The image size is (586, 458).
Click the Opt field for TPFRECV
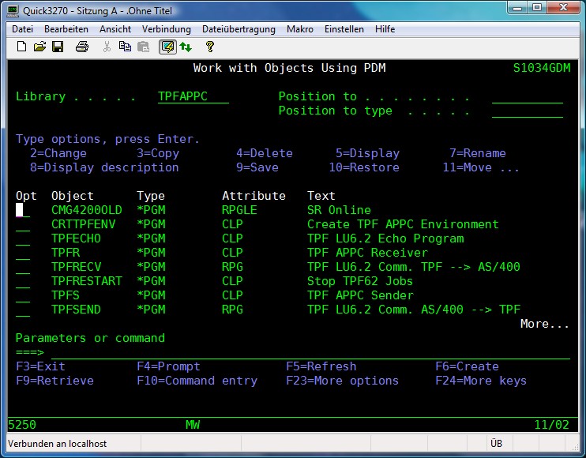pyautogui.click(x=23, y=267)
